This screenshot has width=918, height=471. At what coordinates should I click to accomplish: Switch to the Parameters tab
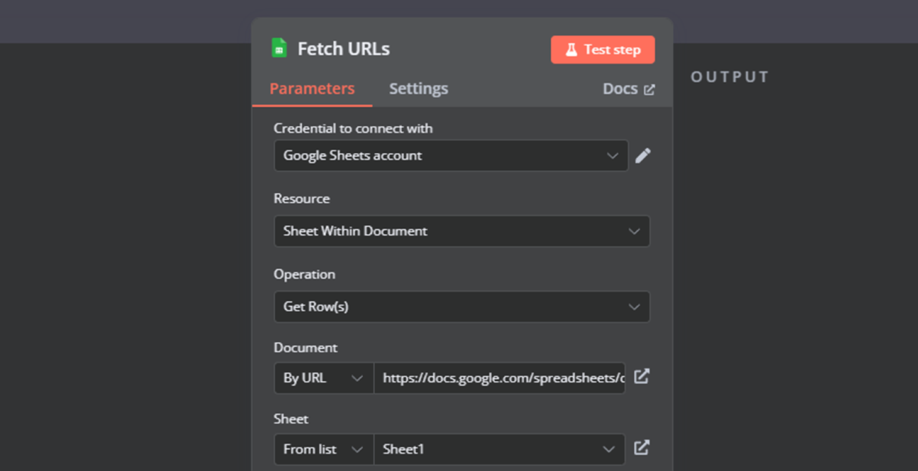click(311, 89)
